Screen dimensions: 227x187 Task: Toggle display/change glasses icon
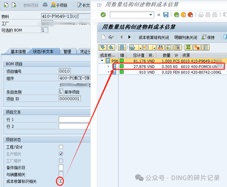pyautogui.click(x=111, y=37)
